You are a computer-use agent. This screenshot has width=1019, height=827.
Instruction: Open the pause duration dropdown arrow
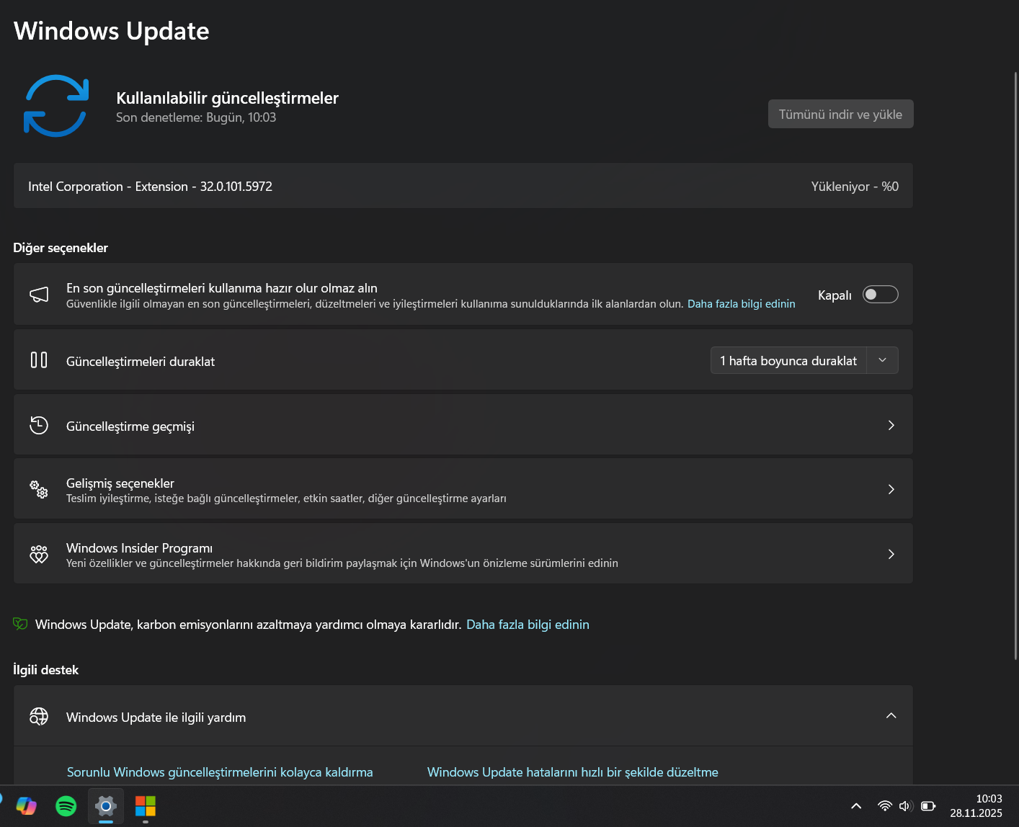[x=882, y=360]
